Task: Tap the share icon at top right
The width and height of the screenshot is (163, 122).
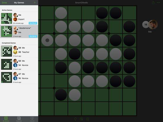Action: [x=153, y=3]
